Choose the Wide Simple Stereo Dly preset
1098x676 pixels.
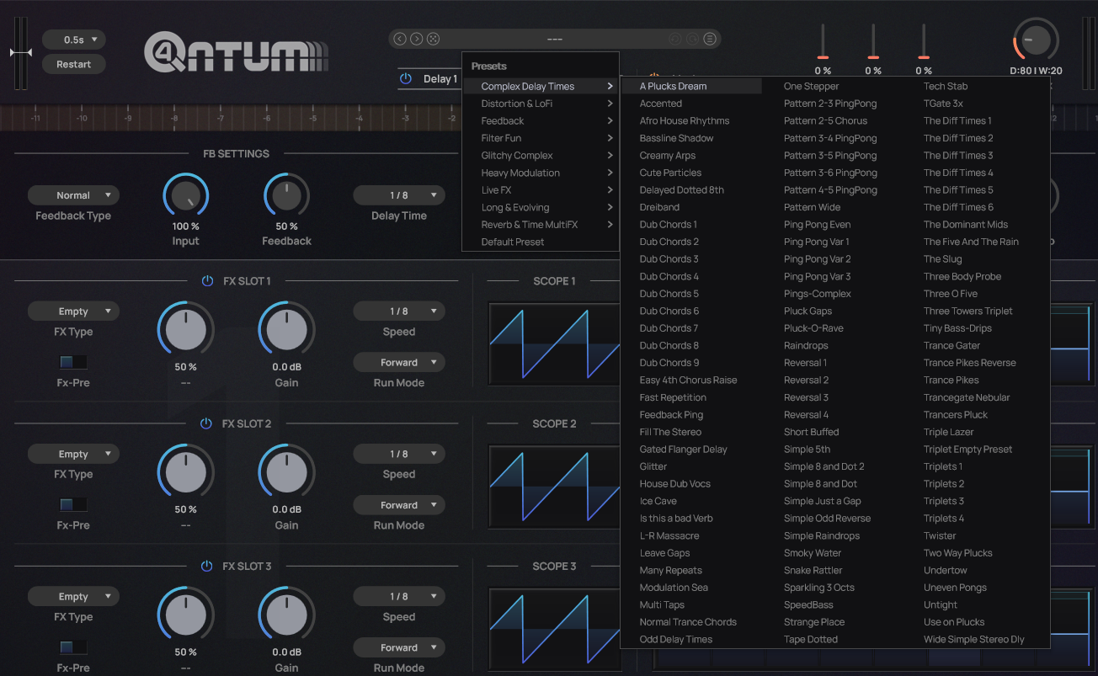click(974, 640)
